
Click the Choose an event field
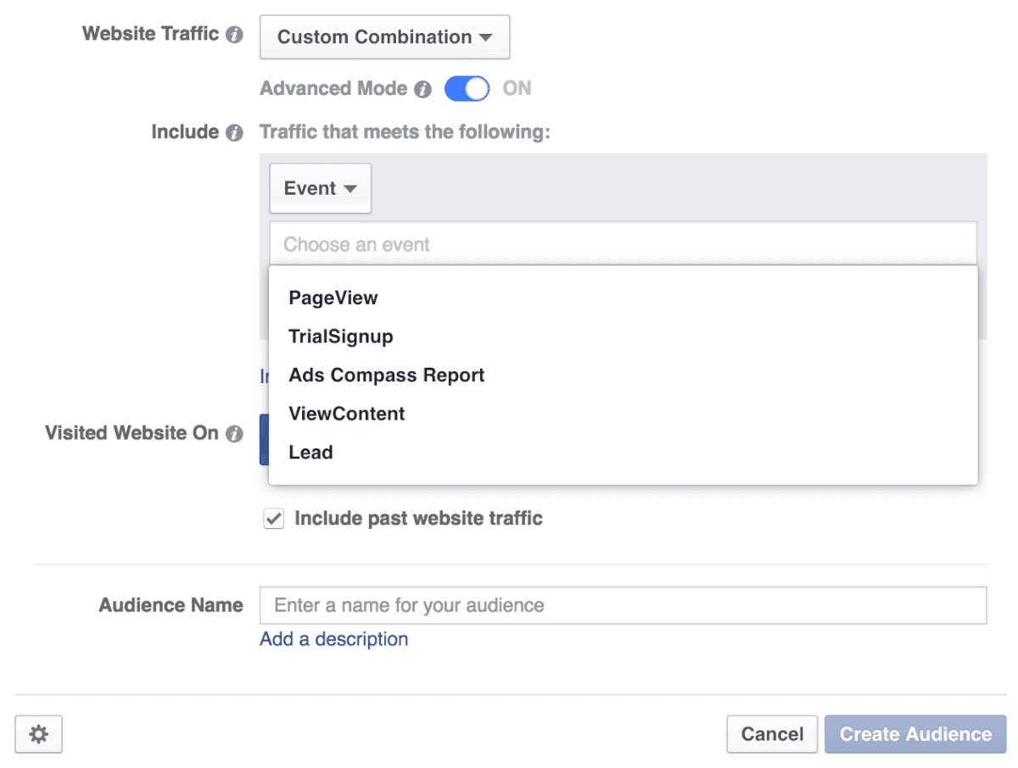(x=623, y=244)
